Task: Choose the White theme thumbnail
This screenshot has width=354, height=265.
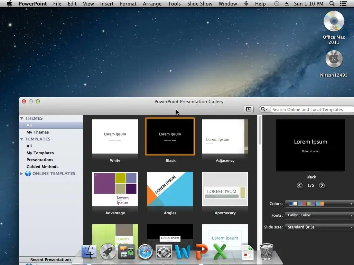Action: (x=115, y=137)
